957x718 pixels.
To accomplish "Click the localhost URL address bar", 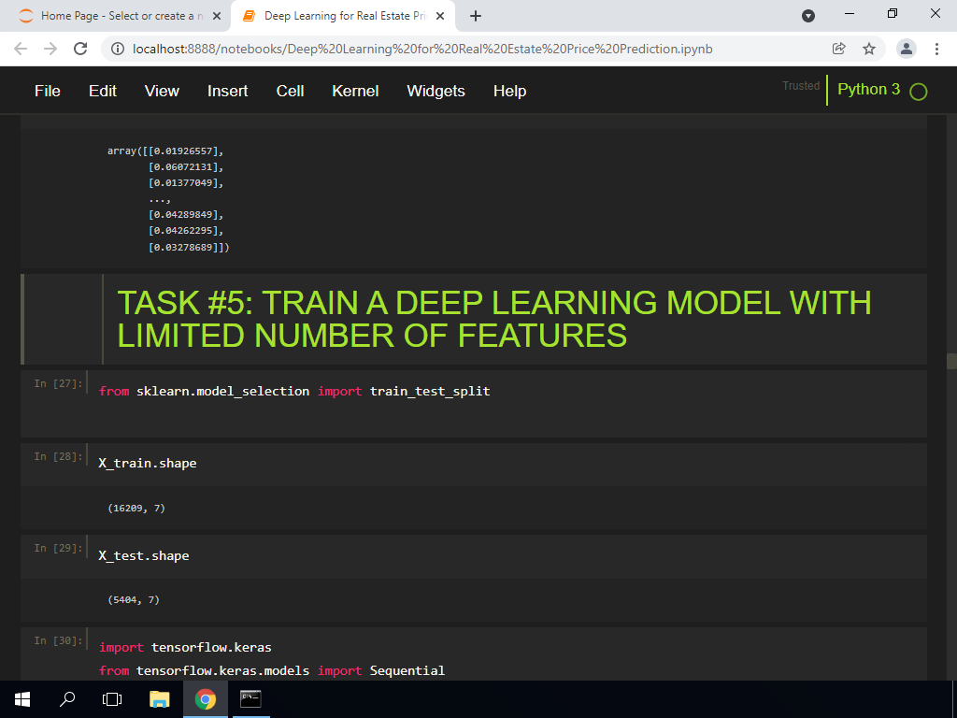I will coord(422,49).
